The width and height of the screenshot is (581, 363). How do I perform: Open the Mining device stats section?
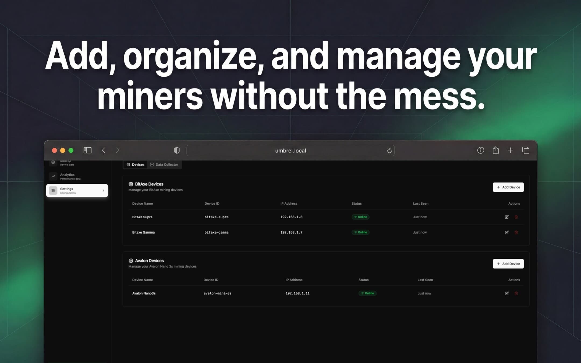65,162
